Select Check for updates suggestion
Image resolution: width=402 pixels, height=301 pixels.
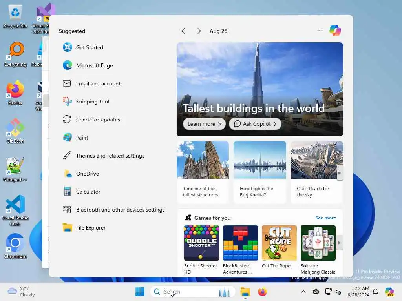tap(91, 120)
